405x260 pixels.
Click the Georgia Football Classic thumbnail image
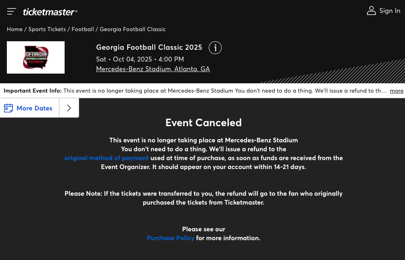click(36, 57)
